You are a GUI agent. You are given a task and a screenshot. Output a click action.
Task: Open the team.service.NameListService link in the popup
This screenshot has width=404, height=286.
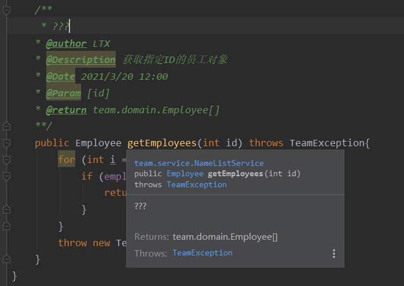tap(199, 164)
